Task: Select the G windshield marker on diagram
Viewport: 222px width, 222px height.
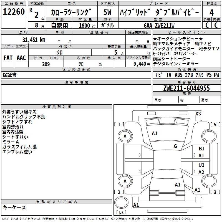Action: point(175,146)
